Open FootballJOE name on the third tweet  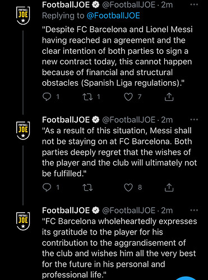point(66,211)
